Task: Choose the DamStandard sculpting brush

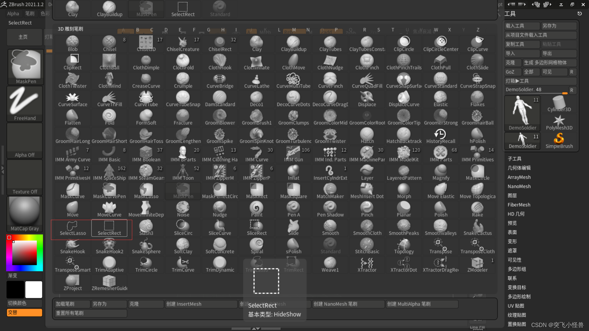Action: pos(220,100)
